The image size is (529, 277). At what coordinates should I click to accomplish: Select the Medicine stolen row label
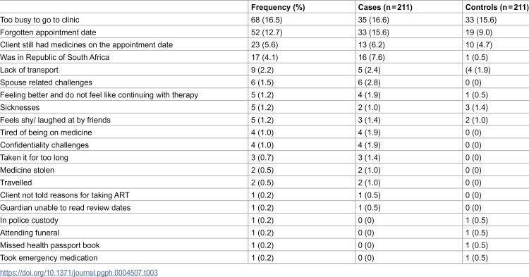click(x=28, y=170)
